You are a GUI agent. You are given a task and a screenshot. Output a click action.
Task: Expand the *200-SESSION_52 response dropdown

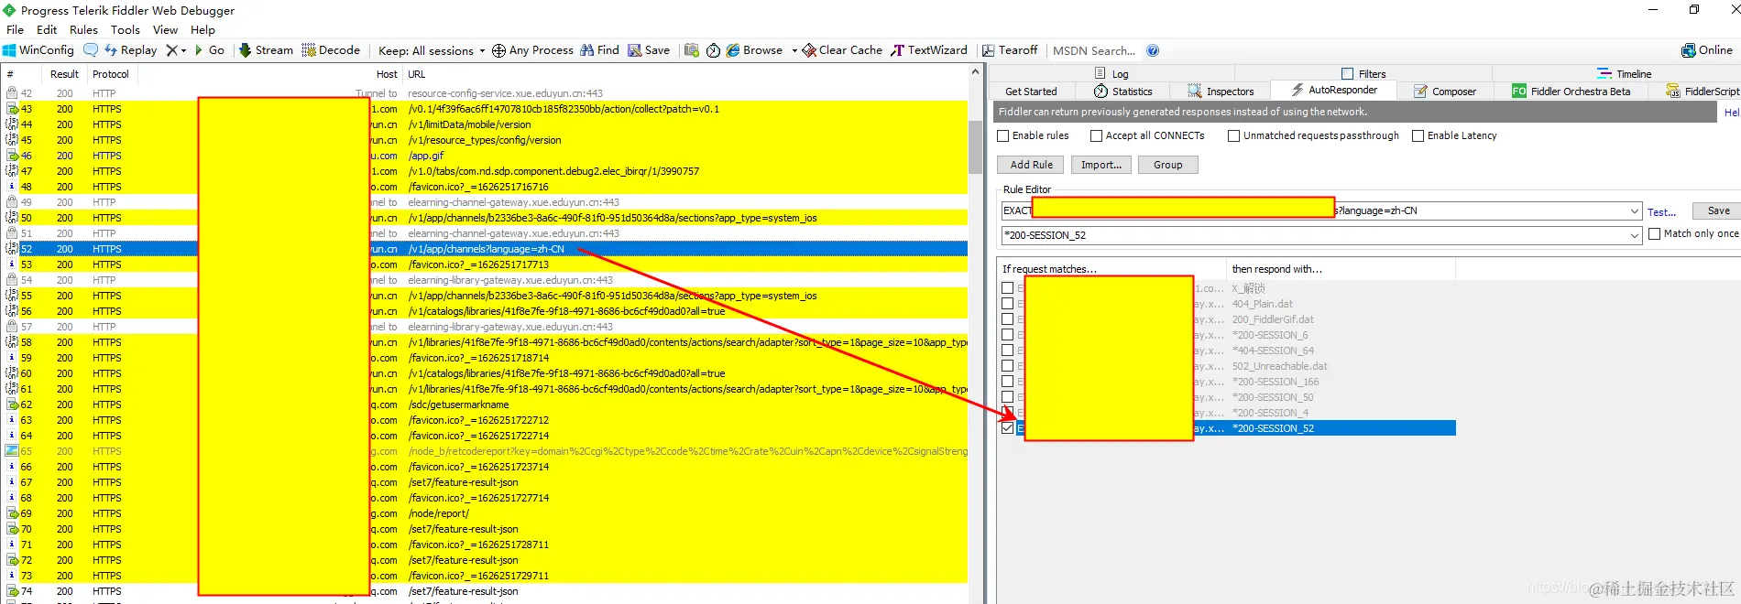click(x=1635, y=235)
